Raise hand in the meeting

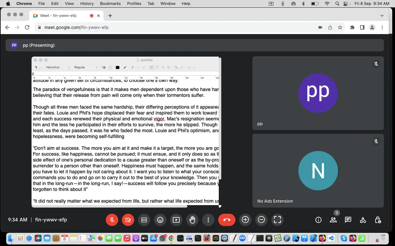(x=192, y=220)
